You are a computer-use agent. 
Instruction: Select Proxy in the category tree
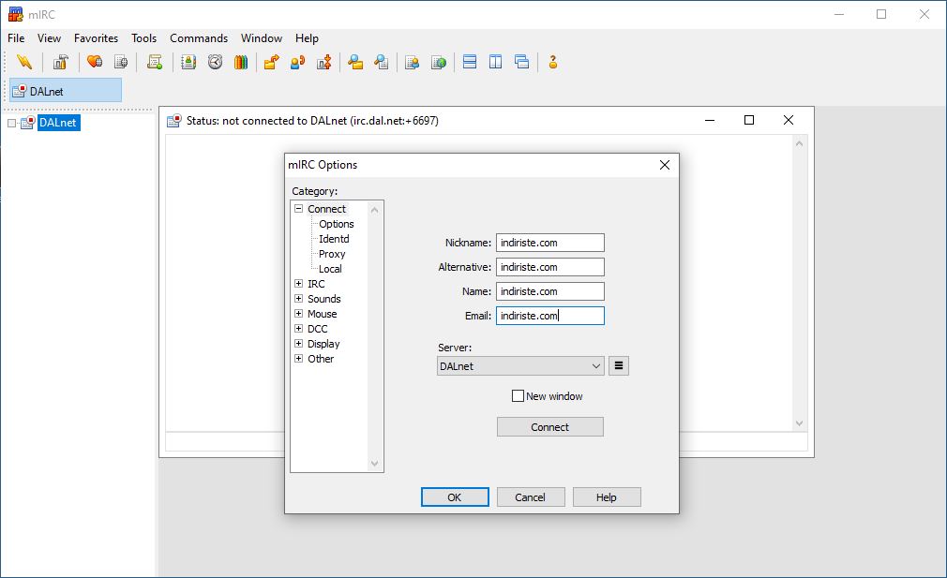click(332, 254)
